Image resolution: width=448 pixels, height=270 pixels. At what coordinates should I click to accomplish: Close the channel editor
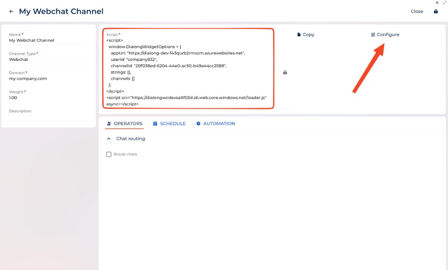[417, 11]
